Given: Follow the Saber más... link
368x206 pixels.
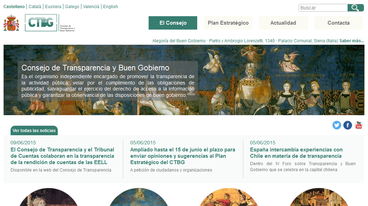Looking at the screenshot, I should click(352, 40).
